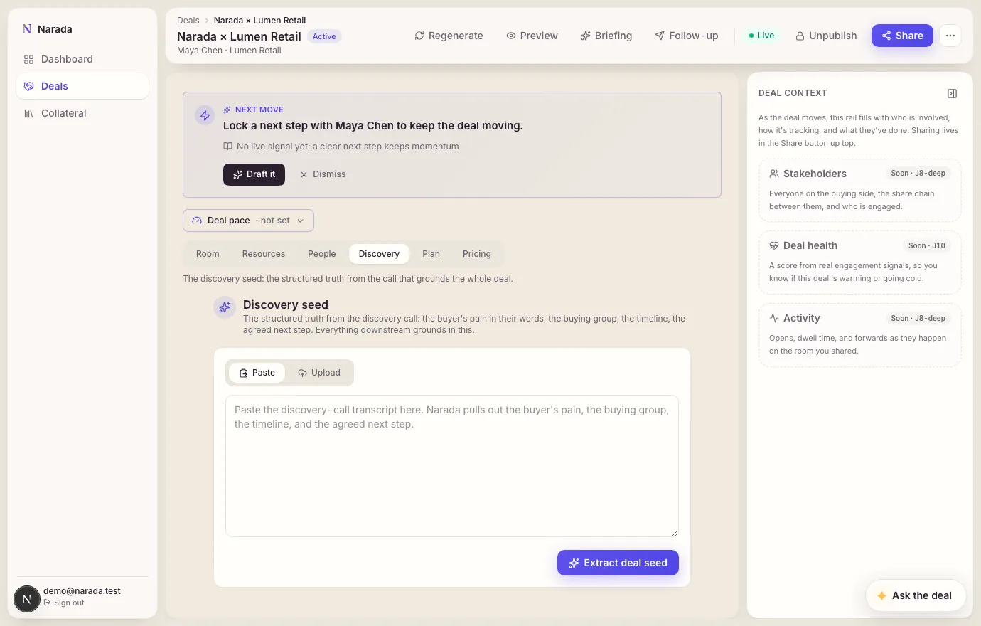Switch to the Resources tab
This screenshot has height=626, width=981.
pos(263,254)
